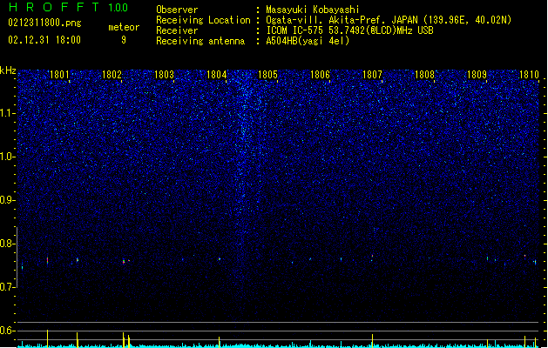Select the 1809 time marker
The height and width of the screenshot is (348, 548).
point(477,75)
